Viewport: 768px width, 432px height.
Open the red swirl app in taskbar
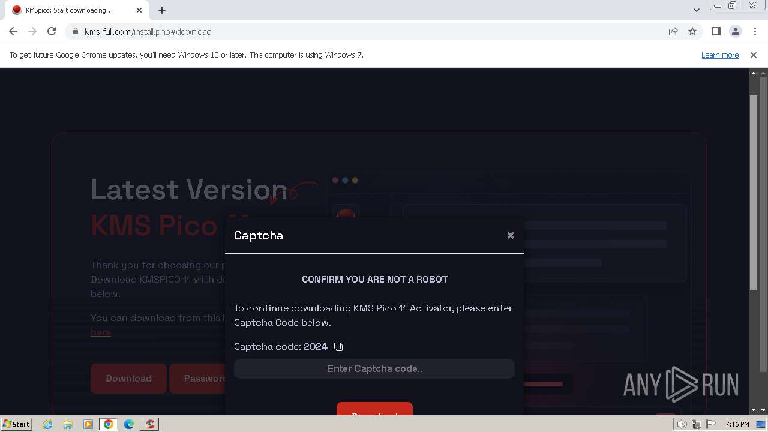click(149, 424)
